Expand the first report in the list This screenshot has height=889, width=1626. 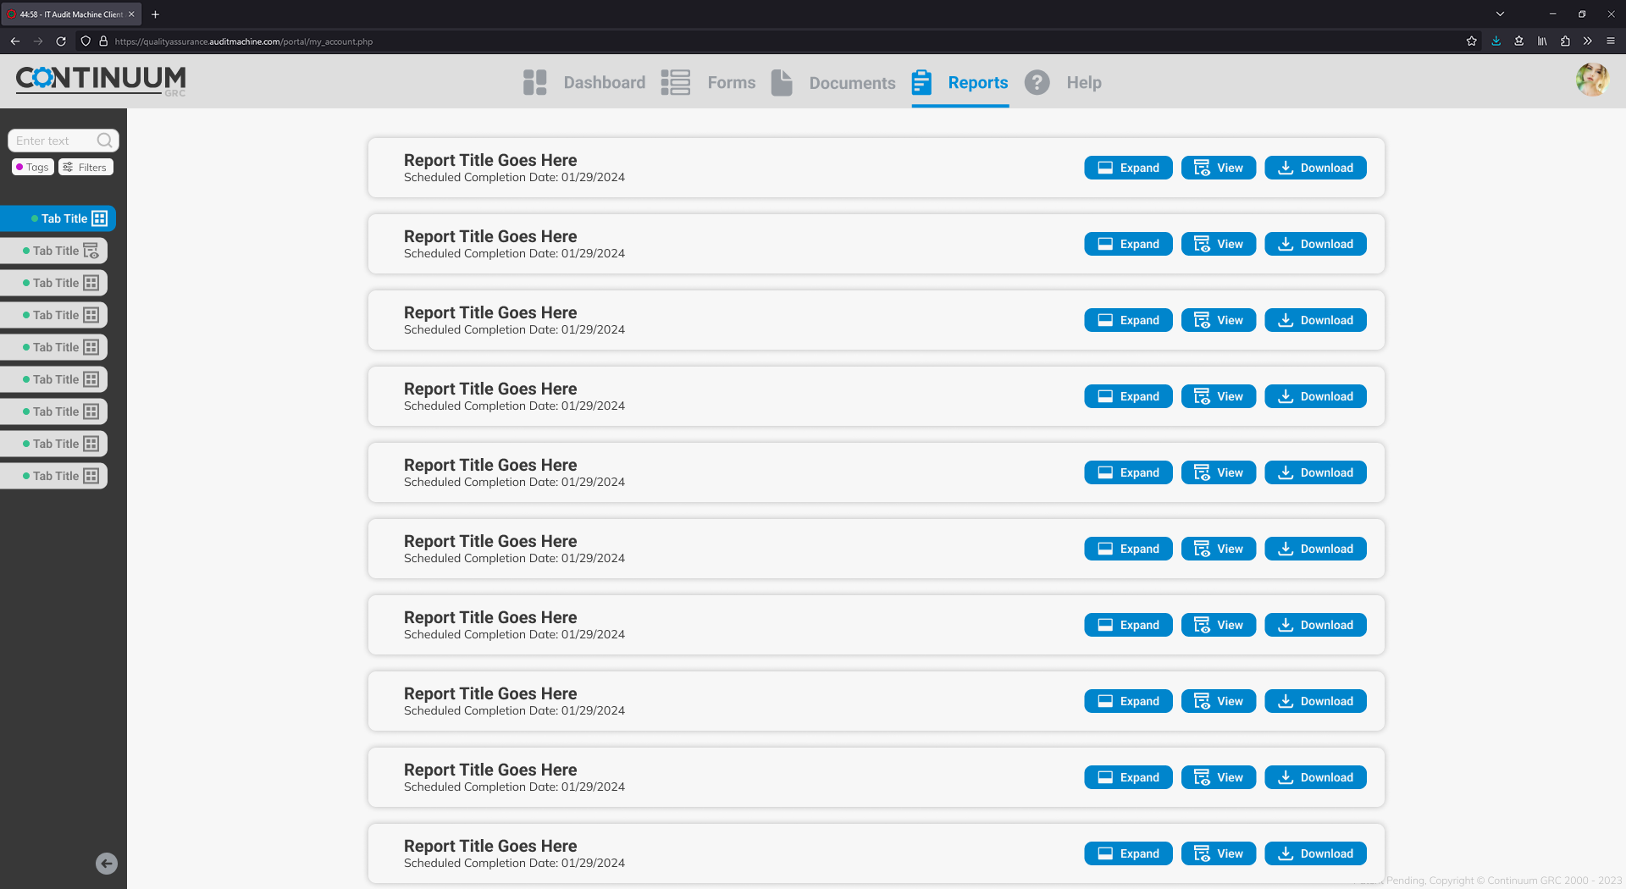coord(1128,168)
